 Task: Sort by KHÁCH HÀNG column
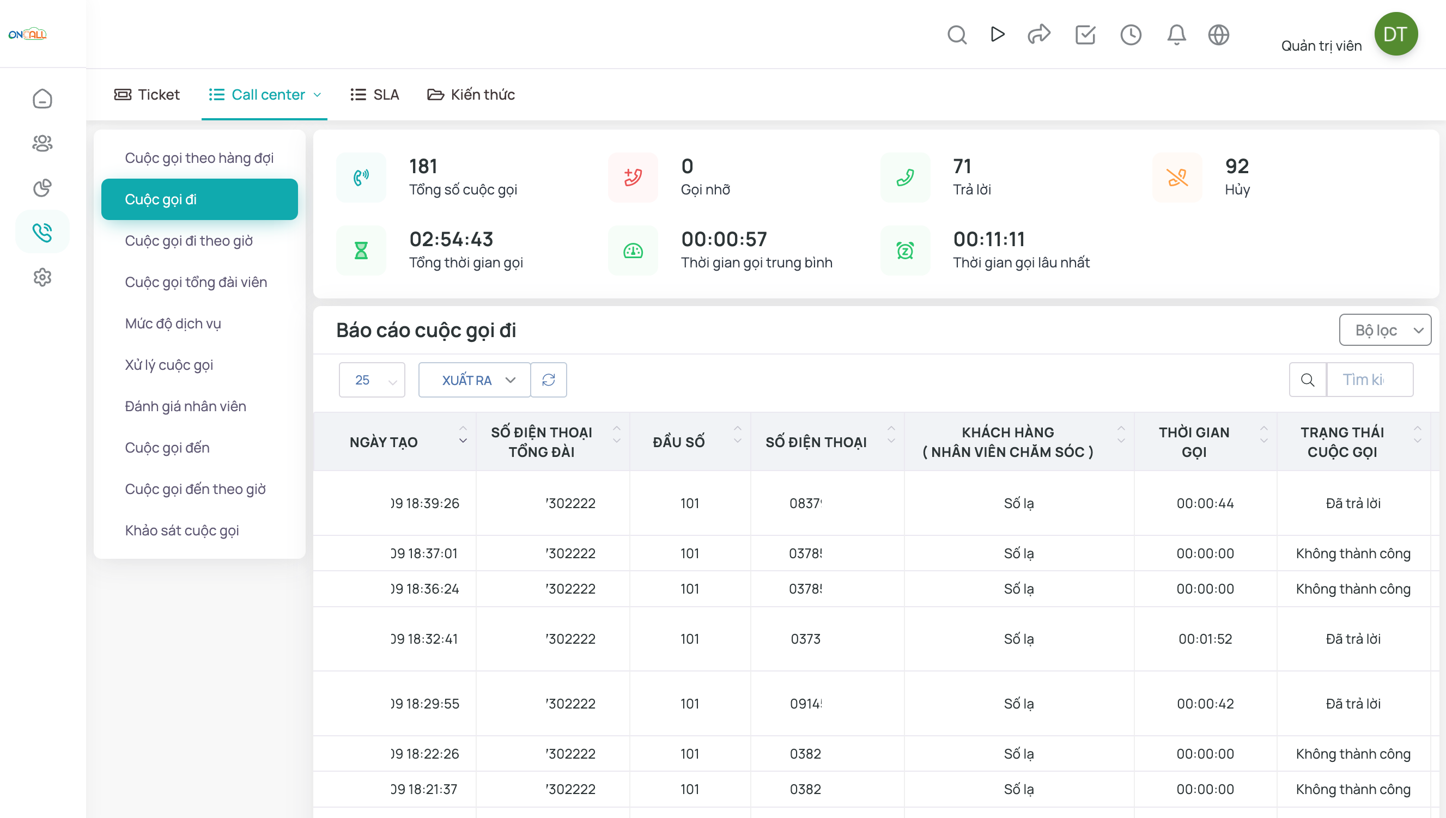pyautogui.click(x=1018, y=442)
